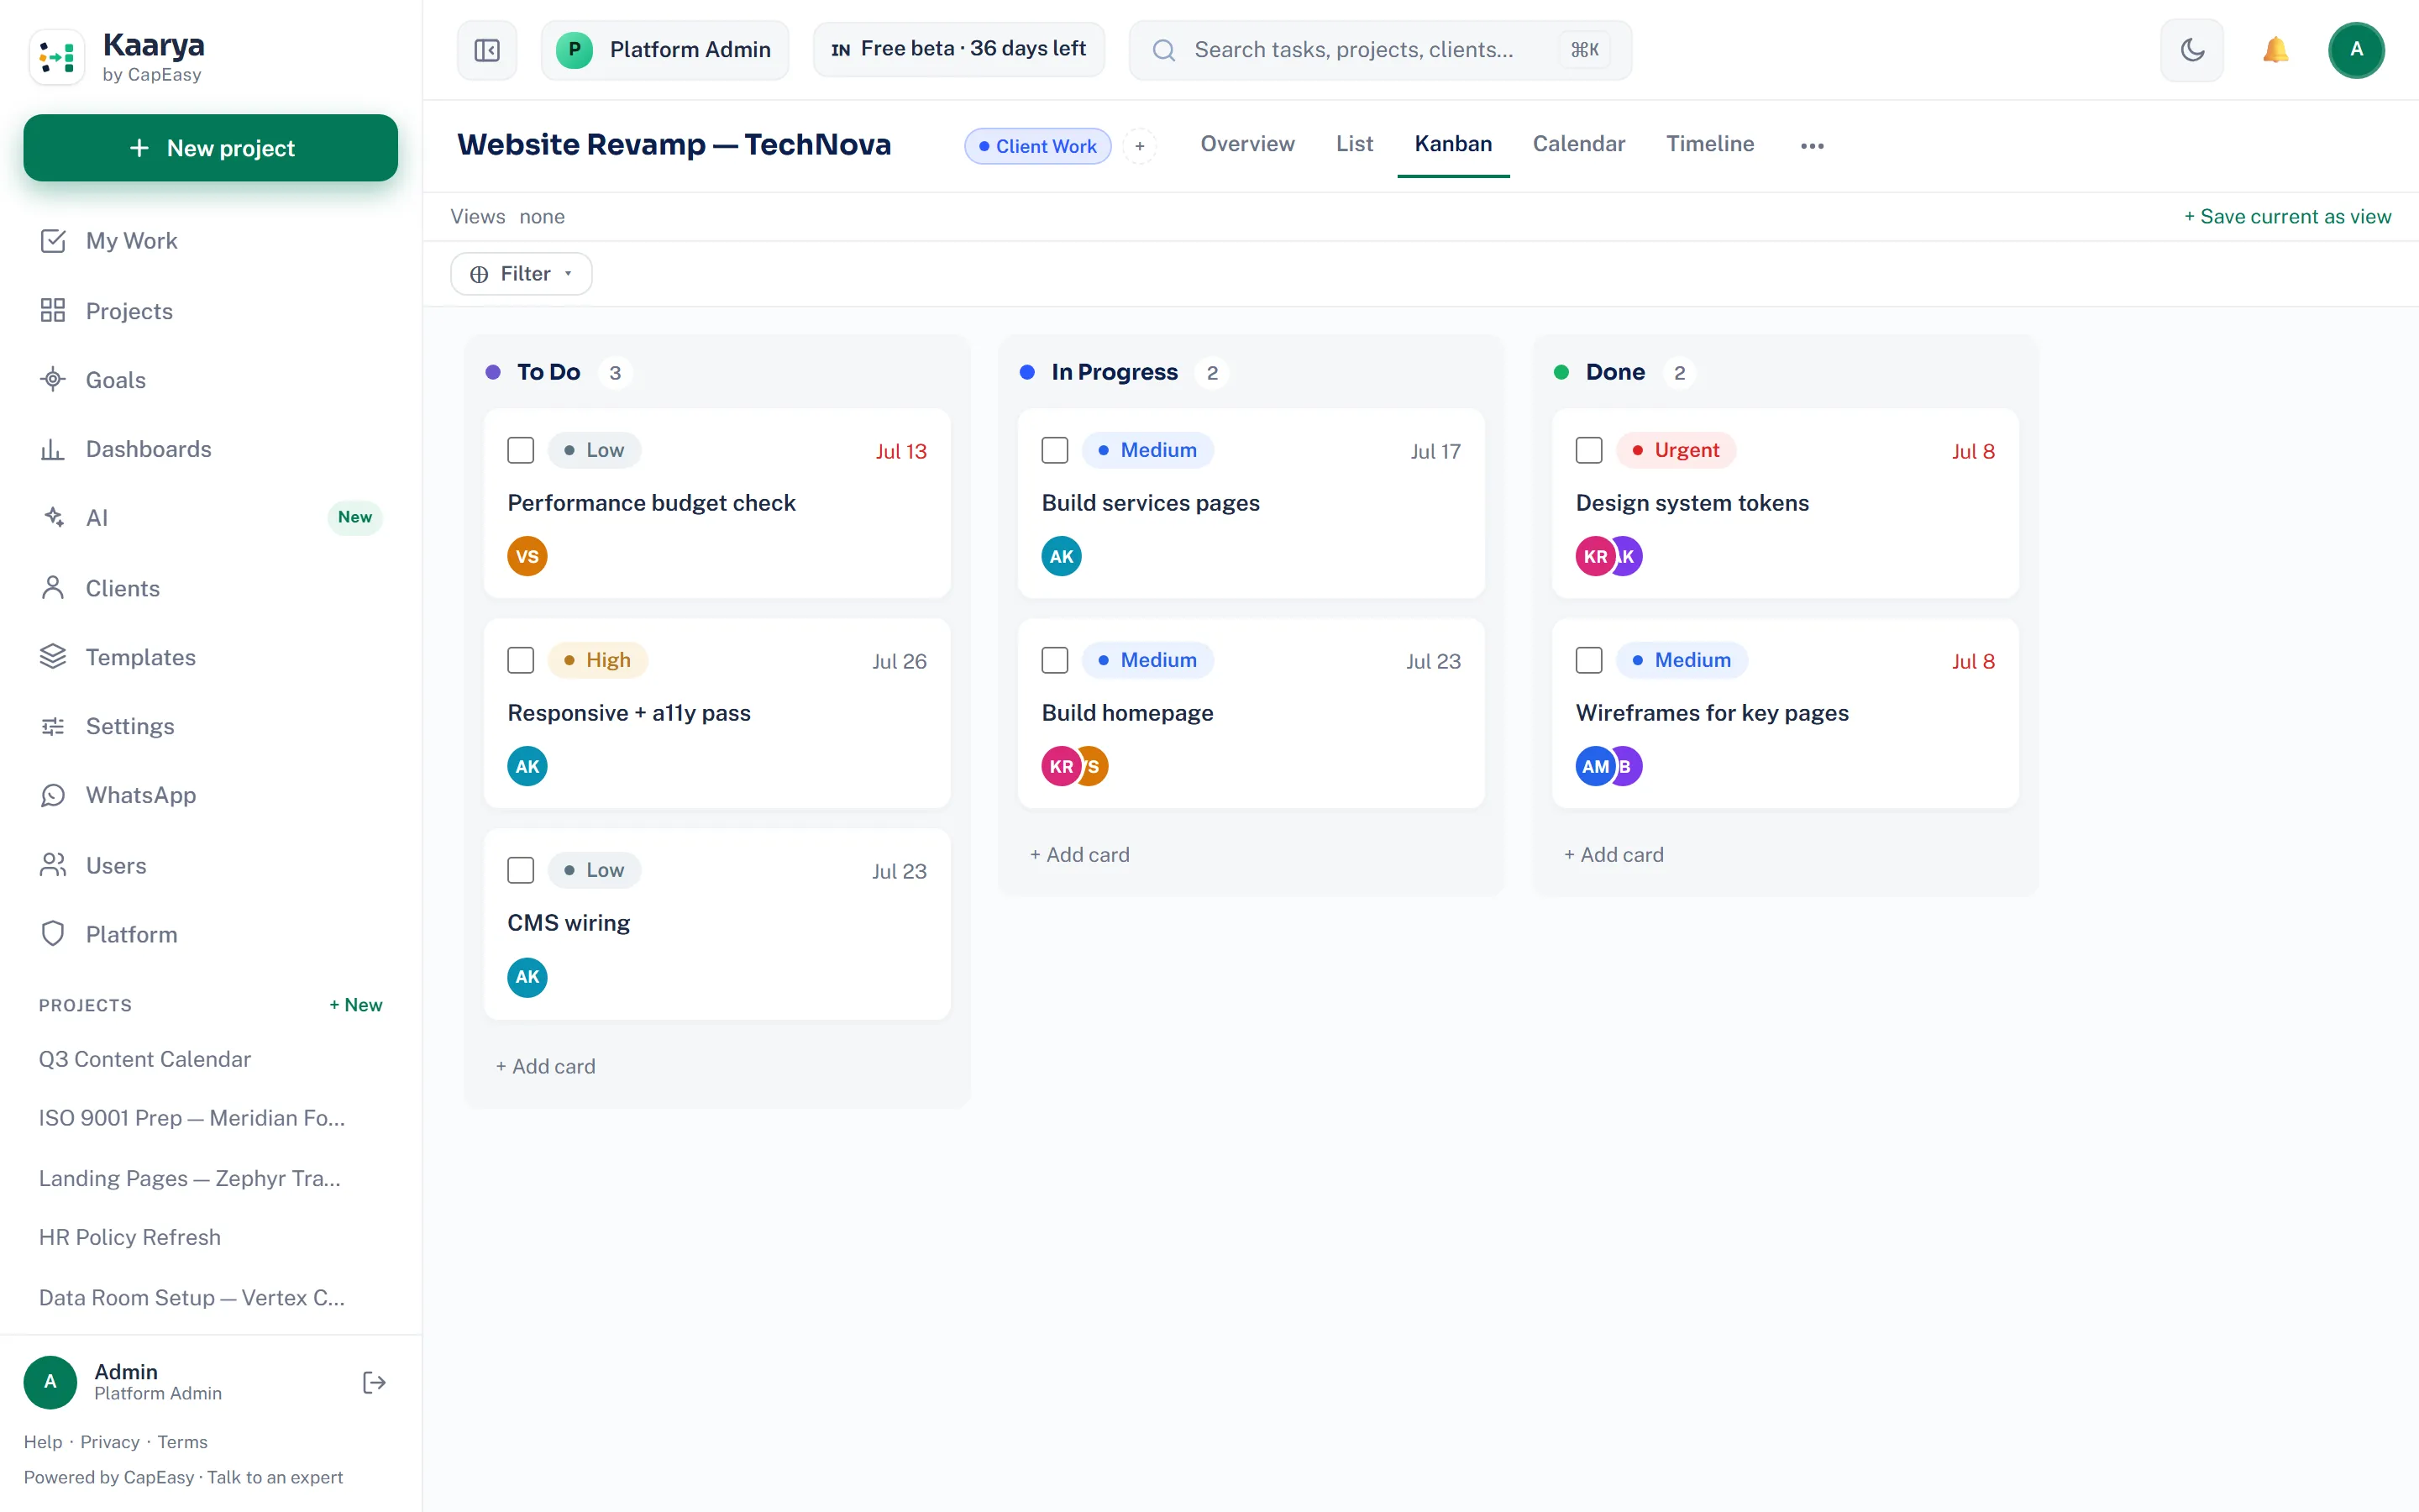Open Templates page

point(210,657)
